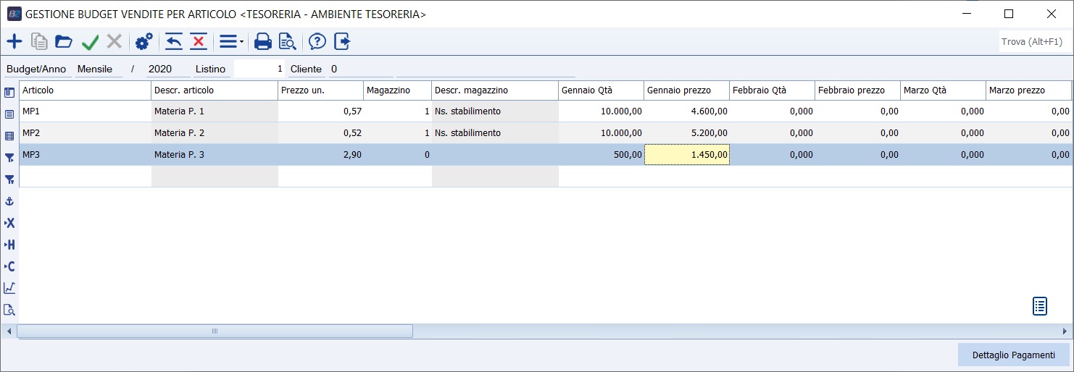Click the Descr. magazzino column header
The image size is (1074, 372).
click(x=495, y=90)
